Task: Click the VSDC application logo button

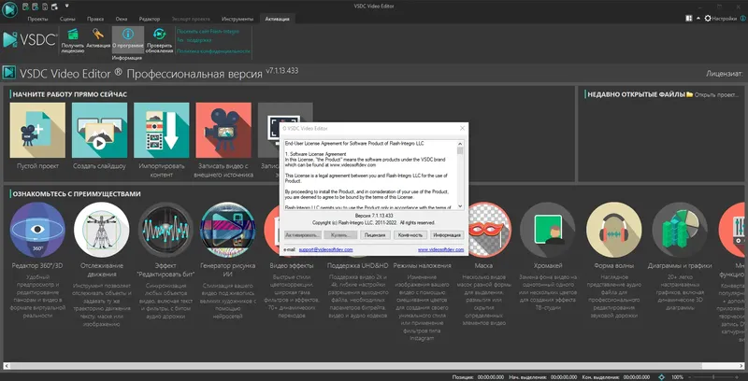Action: 9,9
